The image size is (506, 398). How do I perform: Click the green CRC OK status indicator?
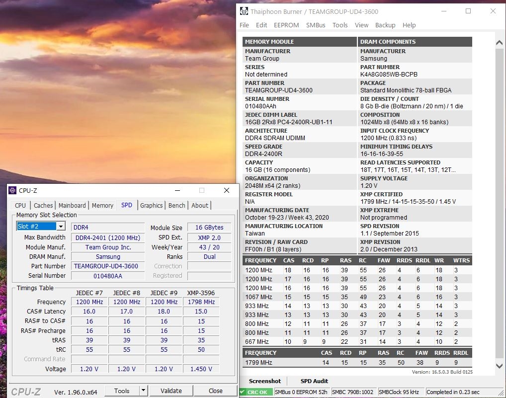[256, 392]
